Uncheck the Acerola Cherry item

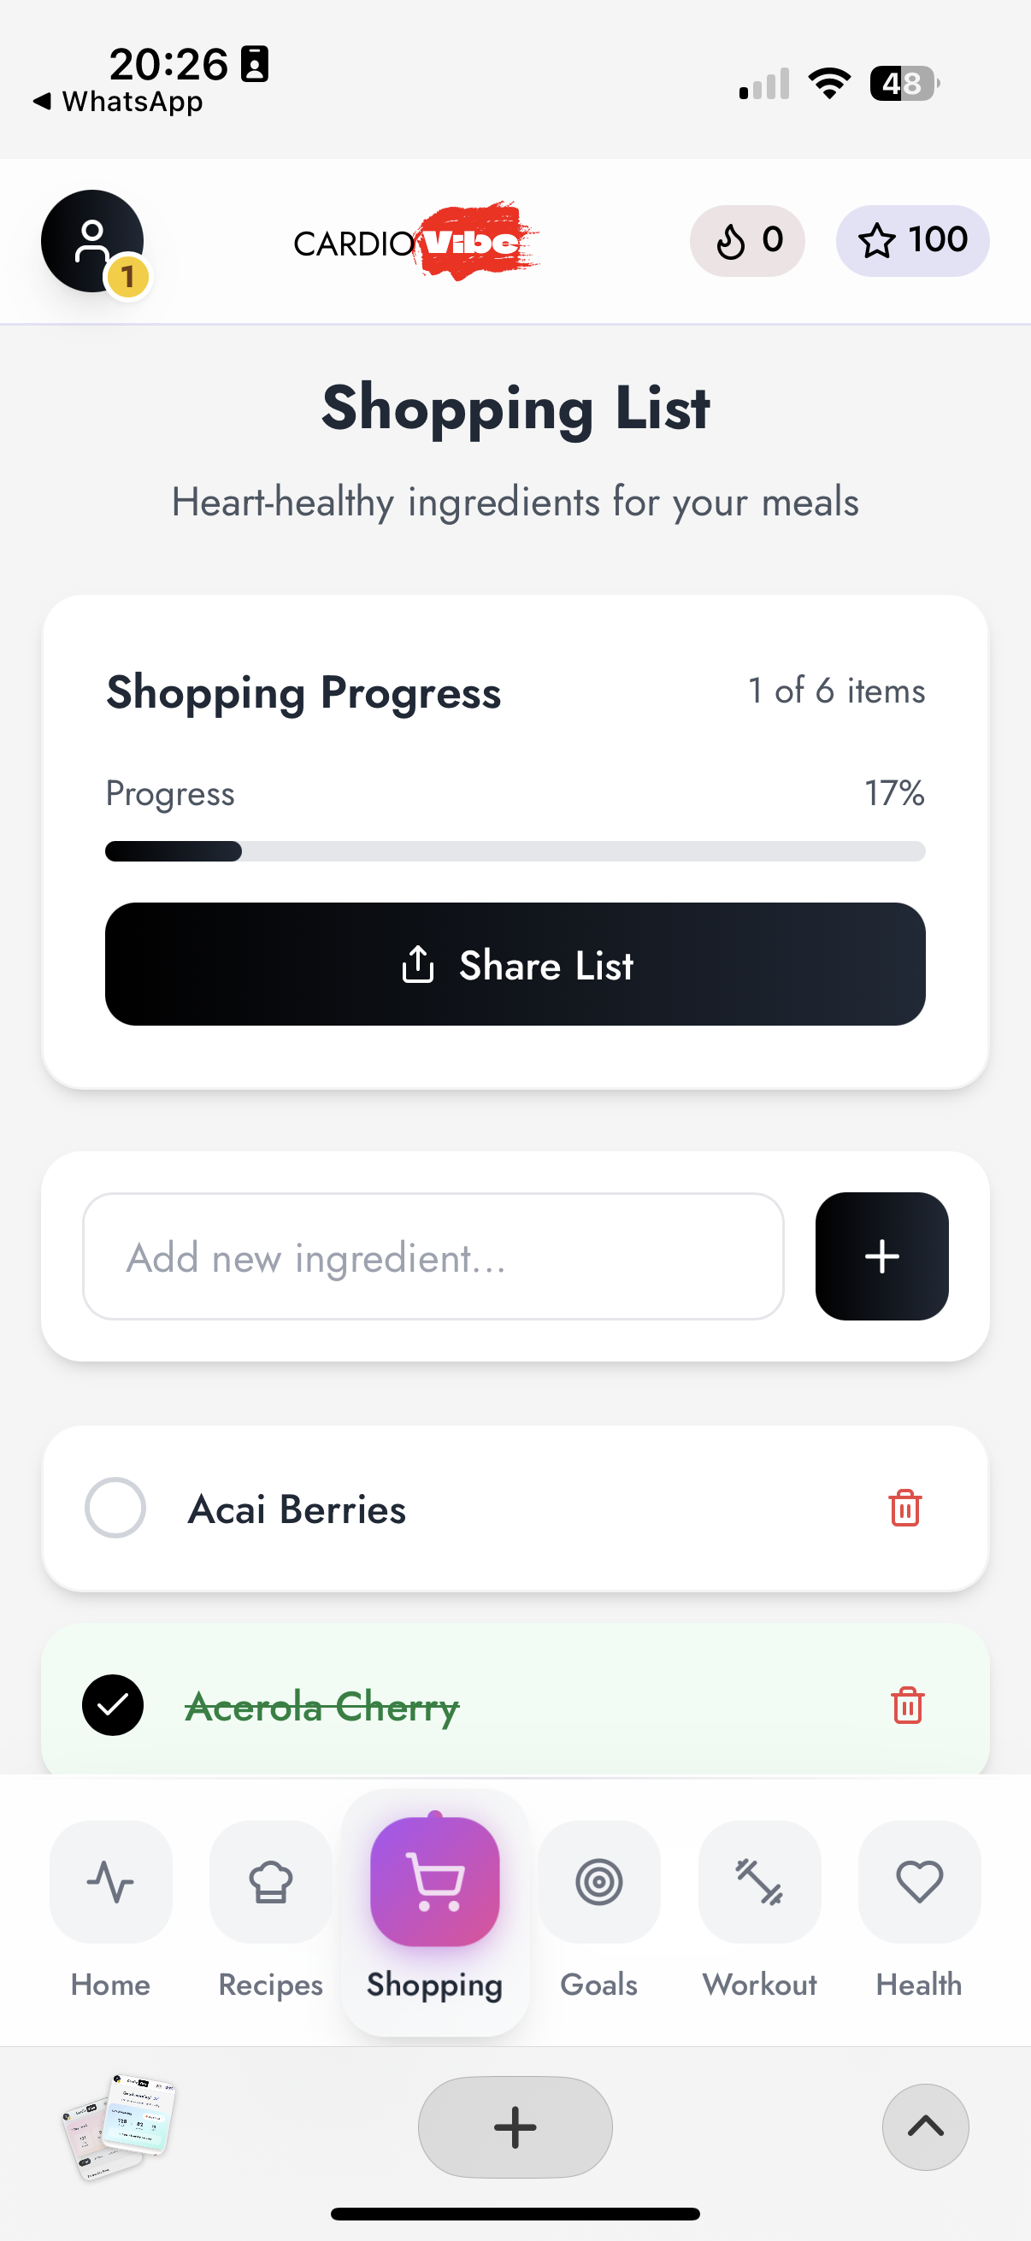tap(113, 1705)
